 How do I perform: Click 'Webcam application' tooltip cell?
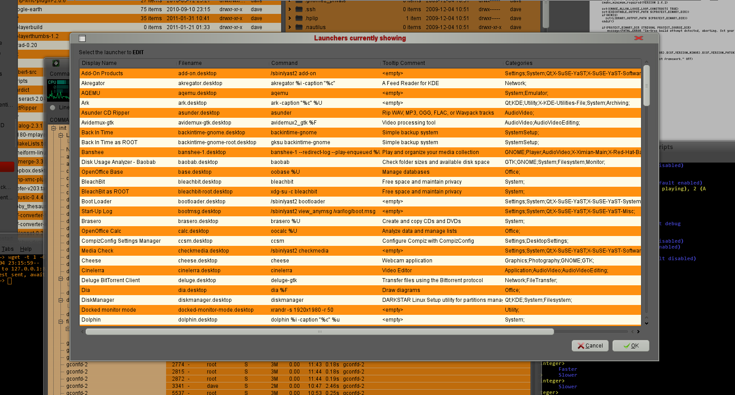pyautogui.click(x=442, y=261)
